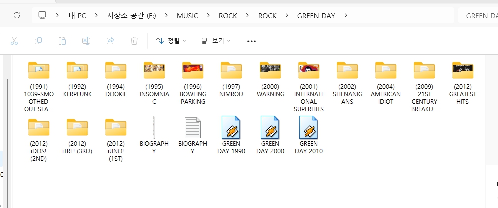Navigate to MUSIC in the address bar
Viewport: 498px width, 208px height.
point(187,16)
